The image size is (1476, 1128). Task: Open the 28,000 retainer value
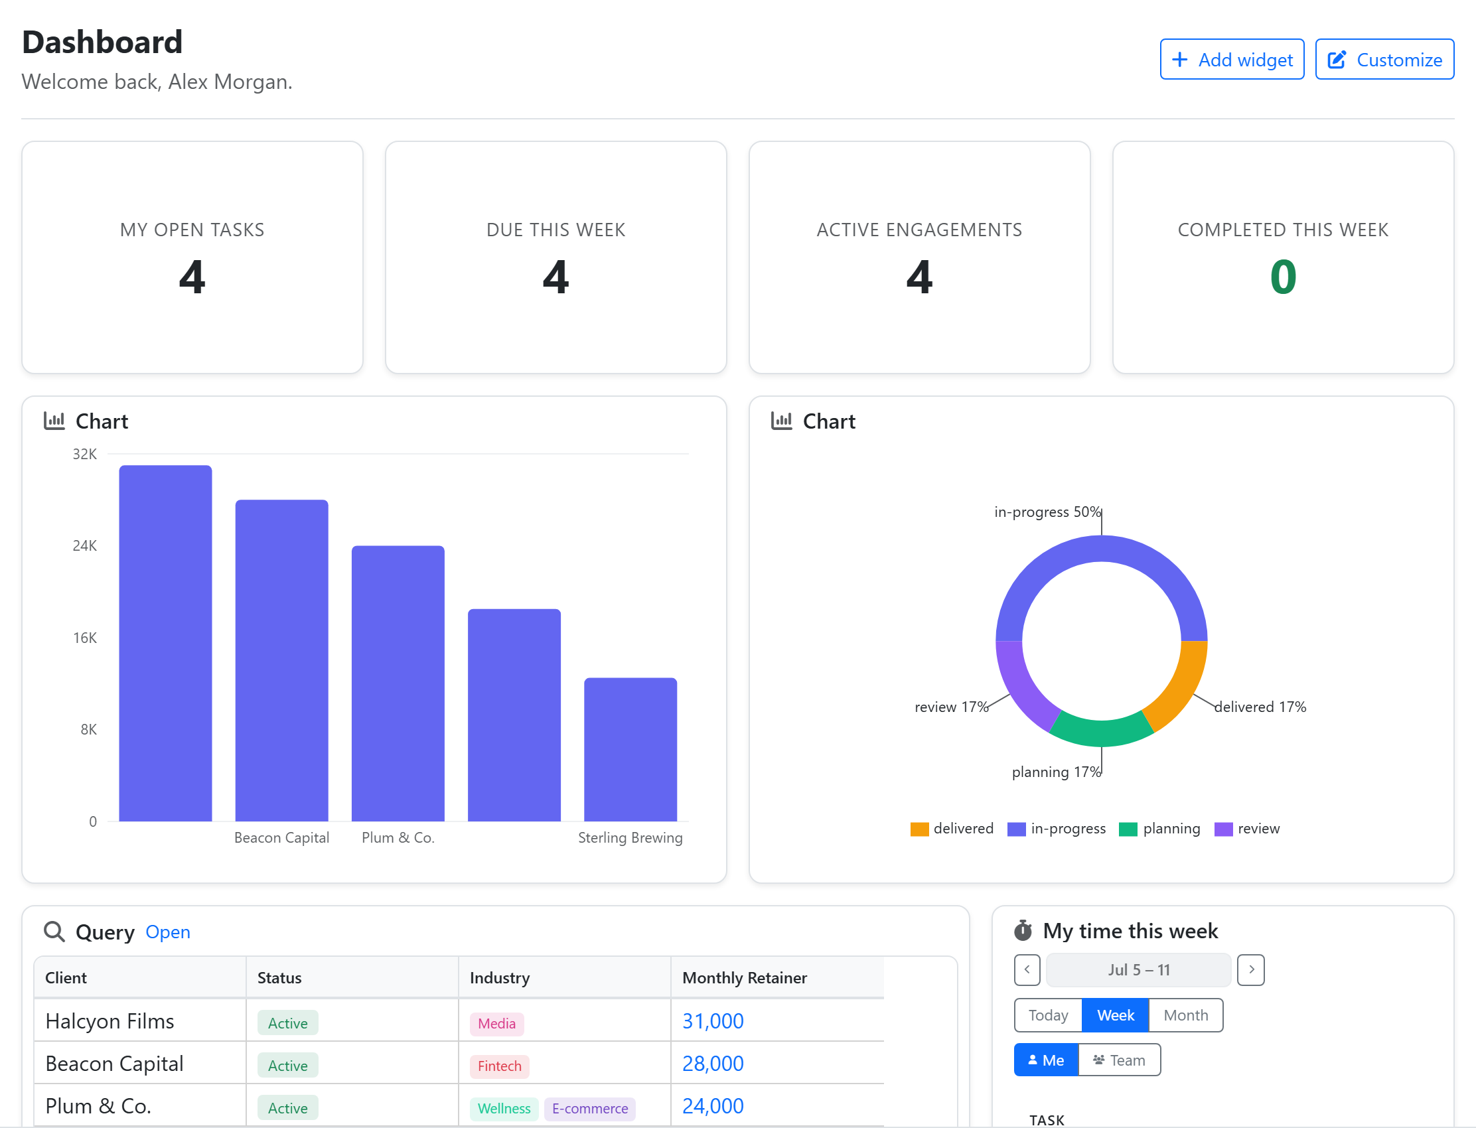click(x=713, y=1063)
